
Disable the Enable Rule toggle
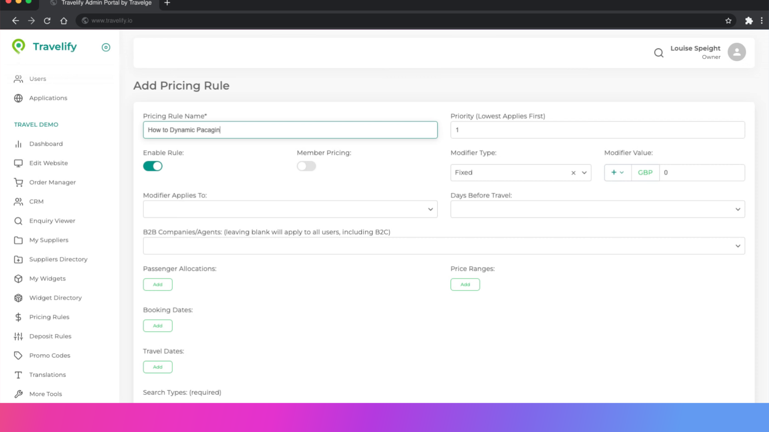click(153, 166)
